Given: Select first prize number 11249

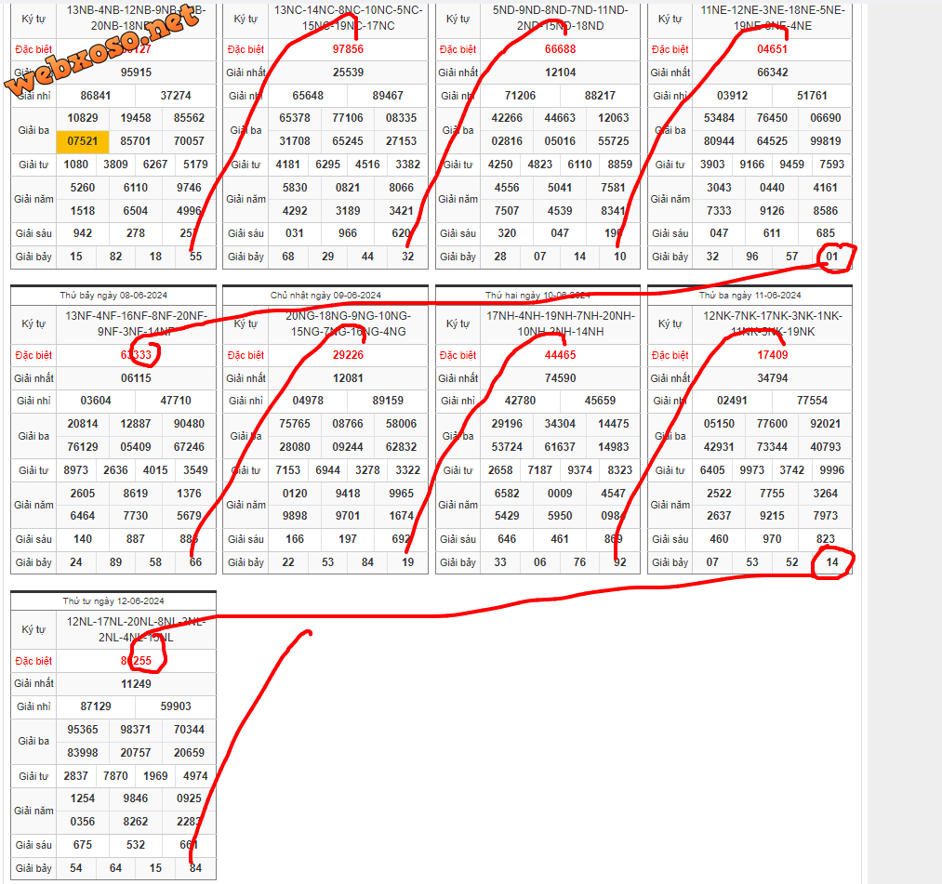Looking at the screenshot, I should 136,684.
